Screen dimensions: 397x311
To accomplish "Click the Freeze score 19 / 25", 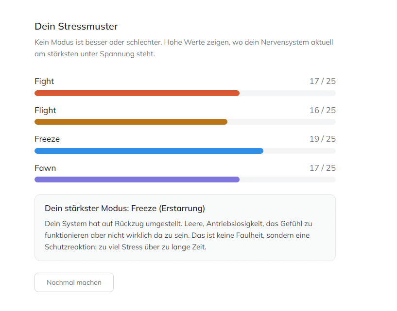I will coord(322,139).
